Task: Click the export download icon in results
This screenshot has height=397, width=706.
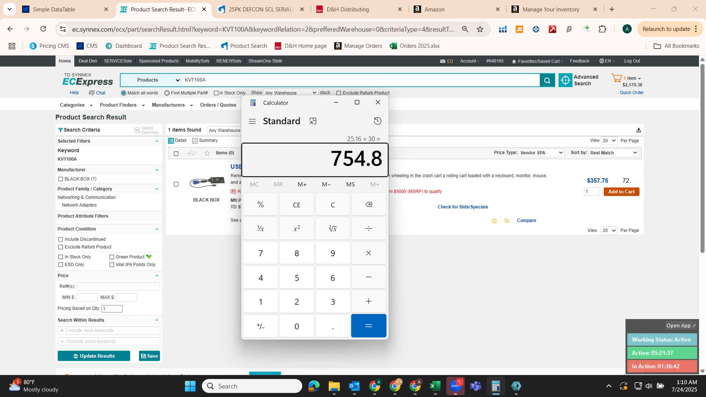Action: (639, 130)
